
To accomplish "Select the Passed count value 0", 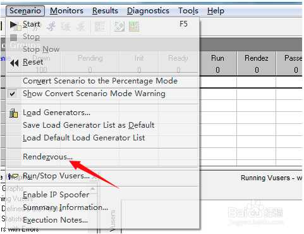I will point(296,70).
